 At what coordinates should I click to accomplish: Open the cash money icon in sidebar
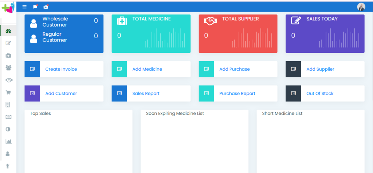pyautogui.click(x=8, y=117)
